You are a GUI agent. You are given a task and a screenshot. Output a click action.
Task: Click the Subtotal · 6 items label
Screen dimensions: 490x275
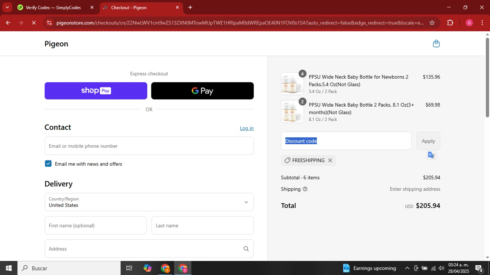pos(300,177)
